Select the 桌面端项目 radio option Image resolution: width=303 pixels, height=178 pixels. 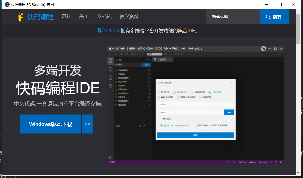pyautogui.click(x=192, y=92)
